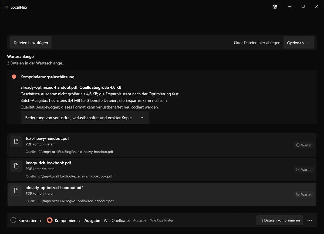
Task: Click the orange info icon beside Komprimierungseinschätzung
Action: click(x=14, y=77)
